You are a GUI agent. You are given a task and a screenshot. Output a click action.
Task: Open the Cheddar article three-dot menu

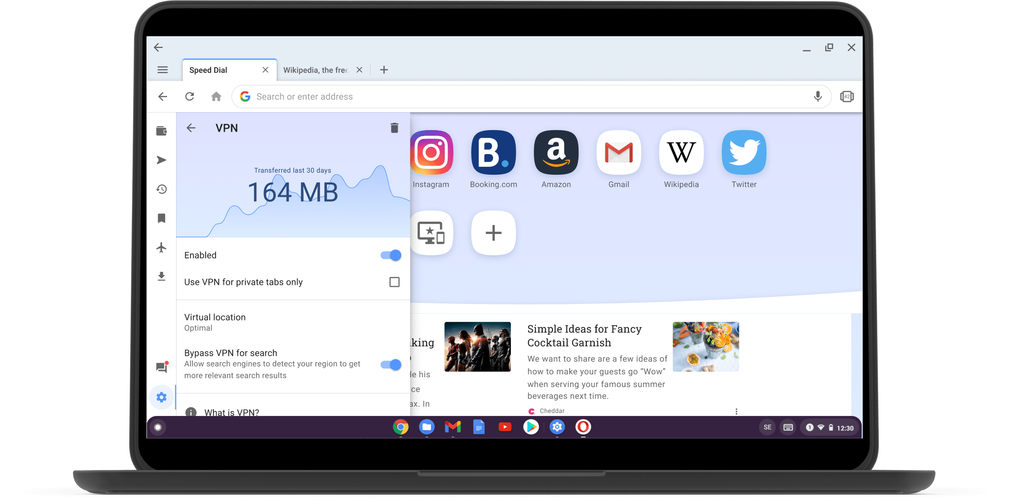point(736,412)
